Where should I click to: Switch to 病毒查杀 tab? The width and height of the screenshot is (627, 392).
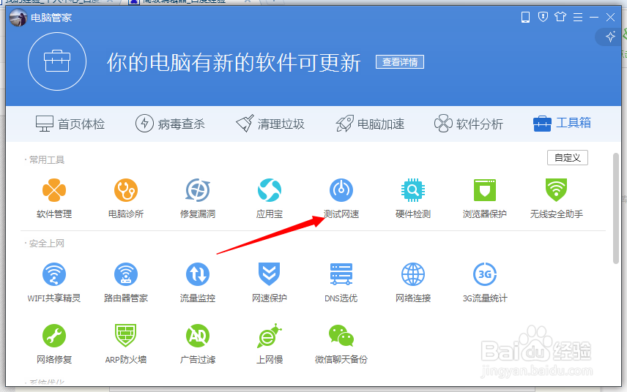tap(170, 124)
